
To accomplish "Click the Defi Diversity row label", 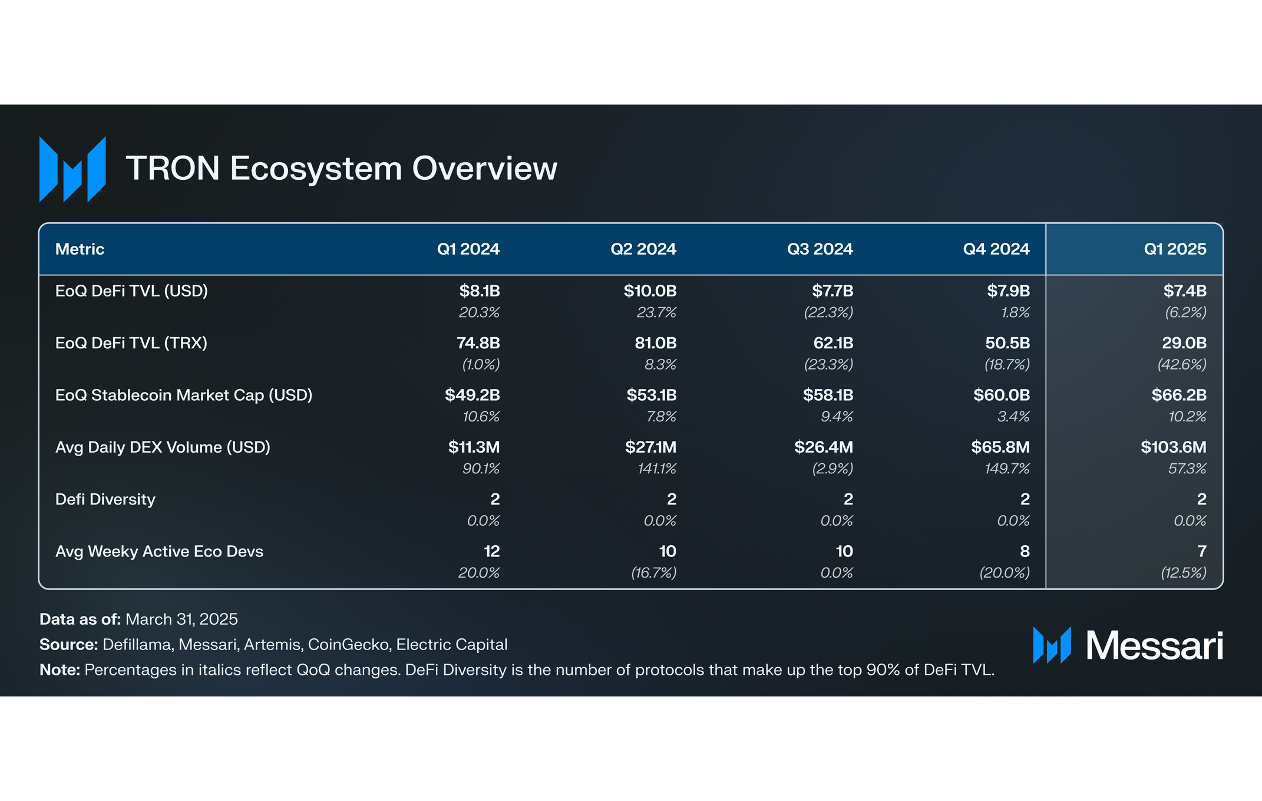I will point(105,499).
